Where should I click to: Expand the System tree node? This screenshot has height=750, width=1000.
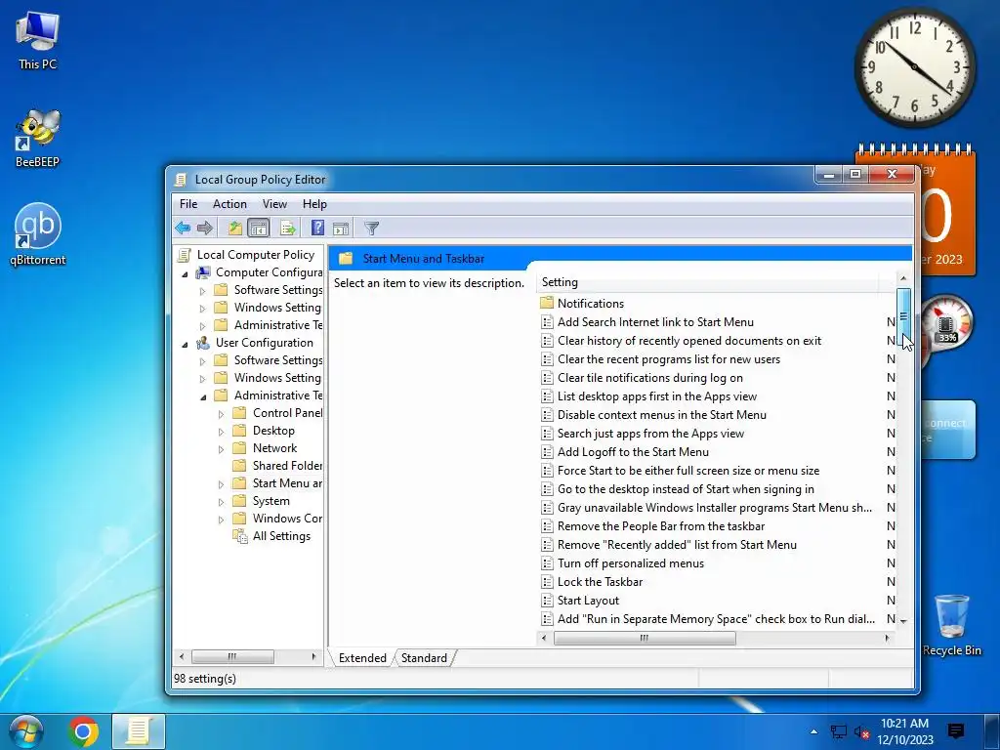[222, 502]
